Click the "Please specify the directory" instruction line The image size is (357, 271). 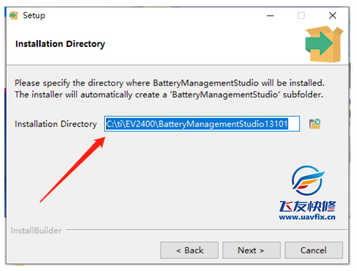pyautogui.click(x=169, y=83)
